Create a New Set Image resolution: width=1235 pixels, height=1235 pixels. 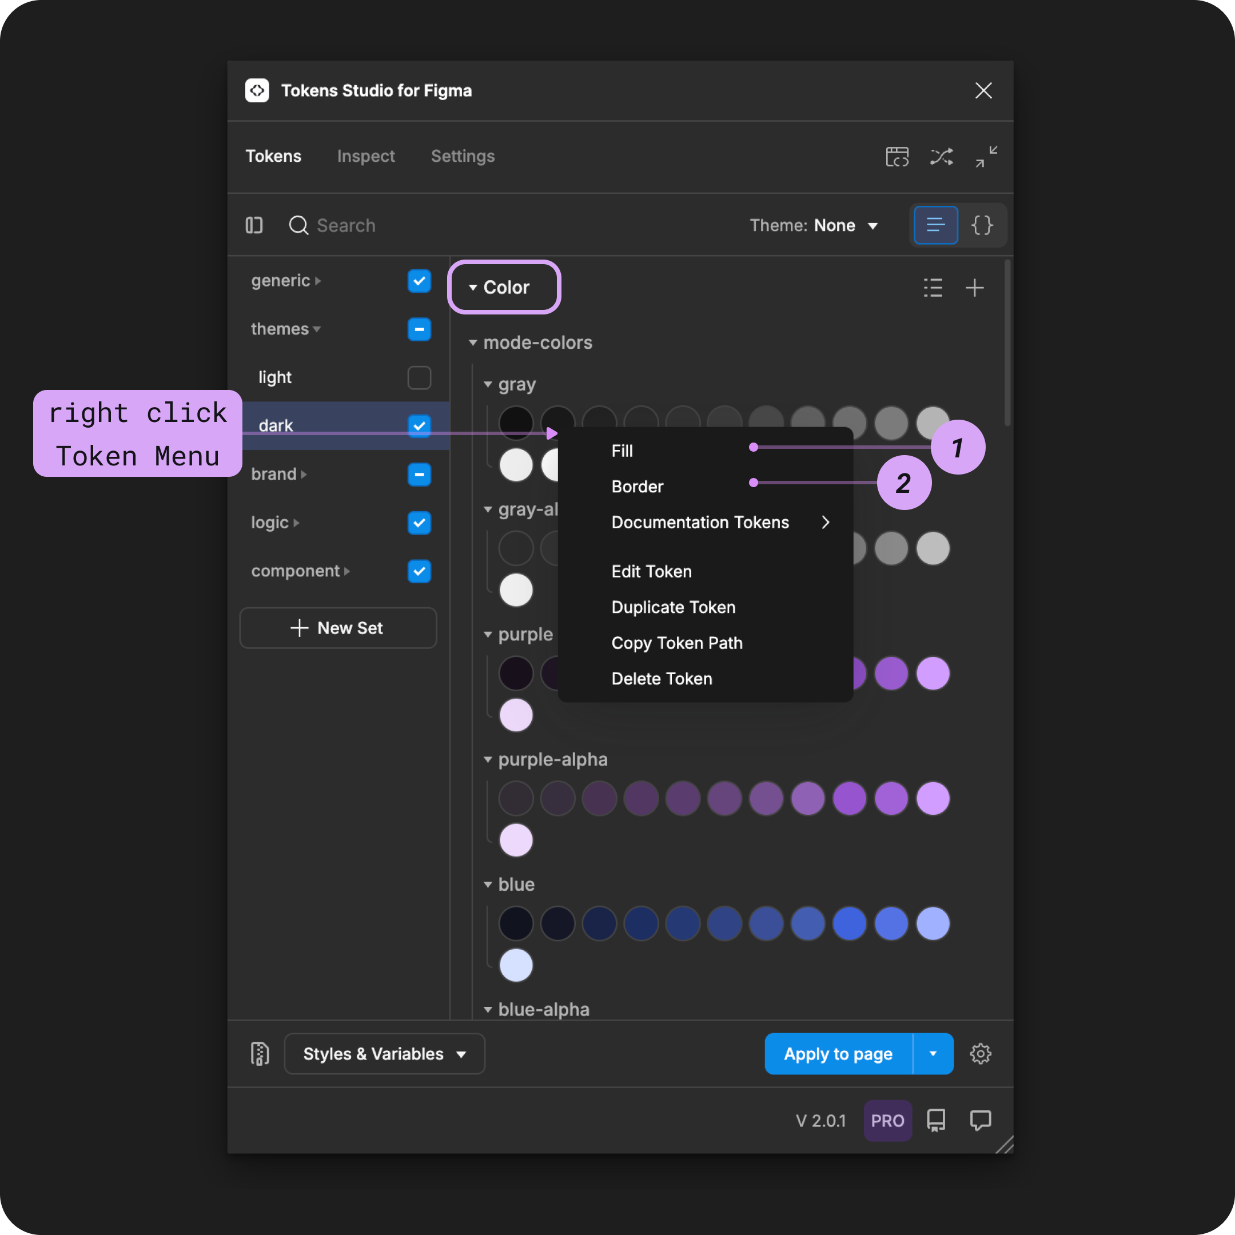tap(337, 628)
